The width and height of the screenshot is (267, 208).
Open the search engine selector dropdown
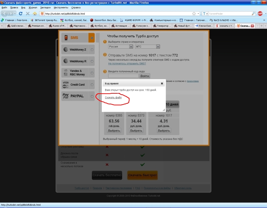coord(205,14)
